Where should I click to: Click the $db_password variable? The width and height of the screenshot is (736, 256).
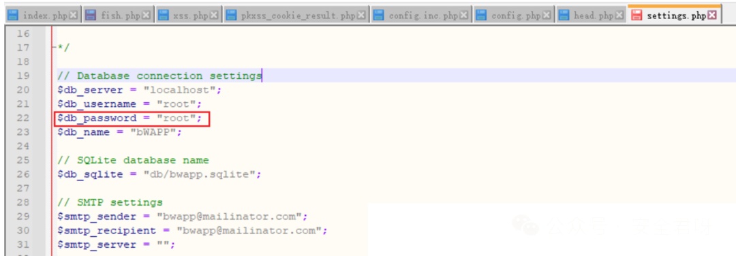point(97,118)
